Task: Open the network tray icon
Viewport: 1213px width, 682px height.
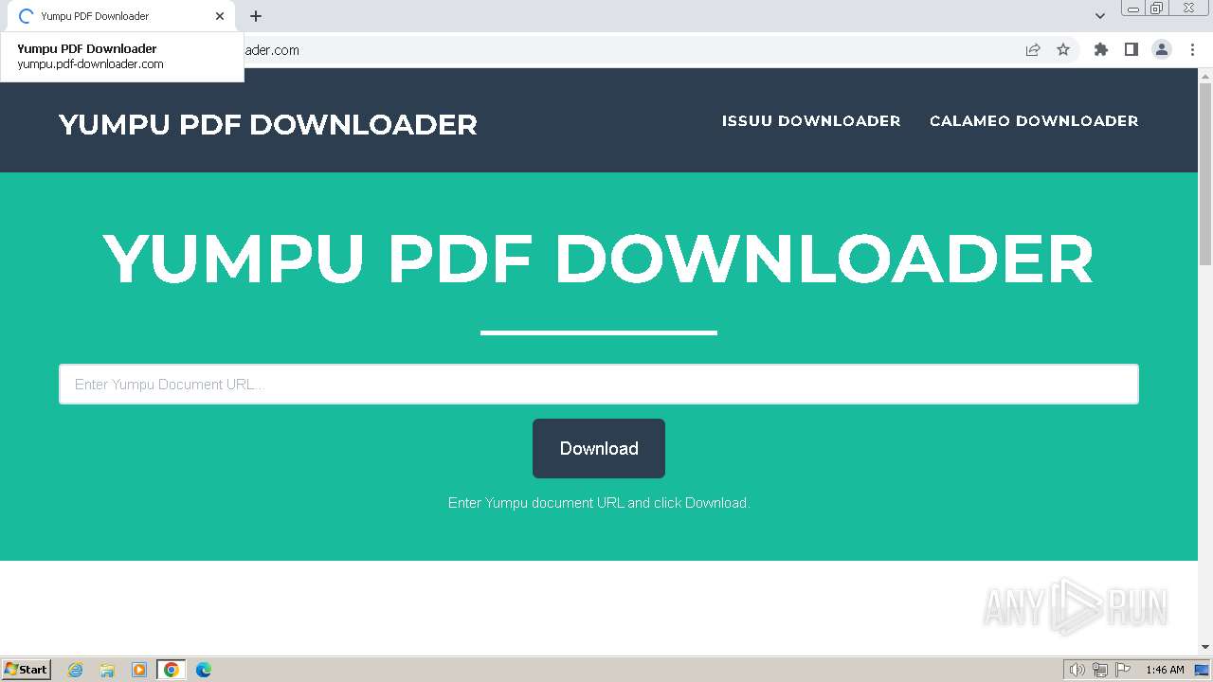Action: click(x=1100, y=670)
